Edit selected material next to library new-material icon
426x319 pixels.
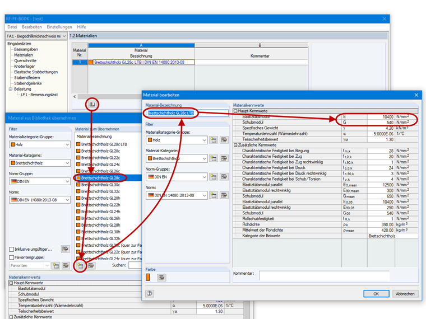pos(91,266)
